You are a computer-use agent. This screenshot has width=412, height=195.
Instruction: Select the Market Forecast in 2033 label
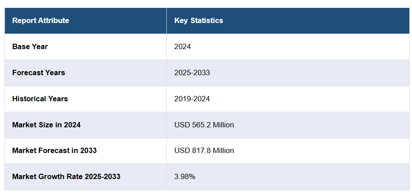tap(54, 150)
